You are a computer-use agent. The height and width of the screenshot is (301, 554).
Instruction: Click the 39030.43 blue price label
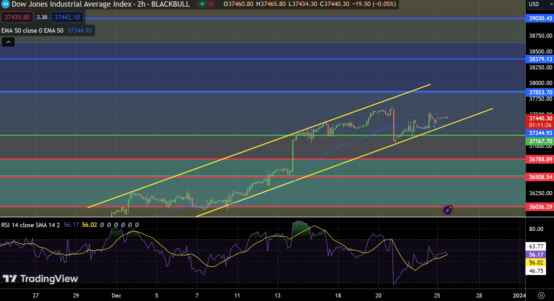click(540, 18)
